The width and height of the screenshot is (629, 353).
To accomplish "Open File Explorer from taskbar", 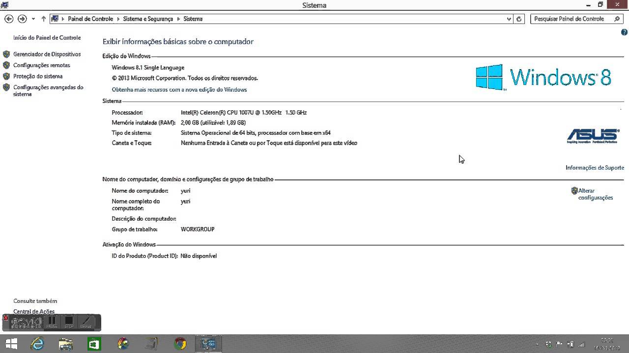I will (66, 344).
